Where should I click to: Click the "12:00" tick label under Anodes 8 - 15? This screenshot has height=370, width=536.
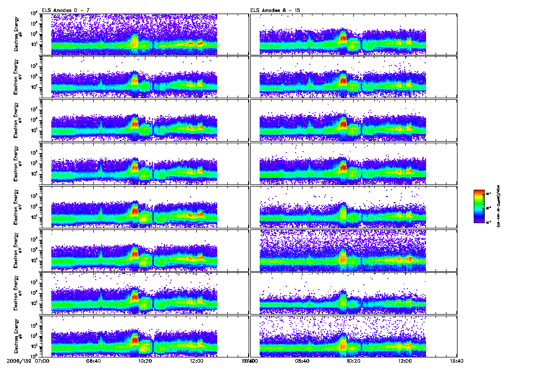click(405, 361)
